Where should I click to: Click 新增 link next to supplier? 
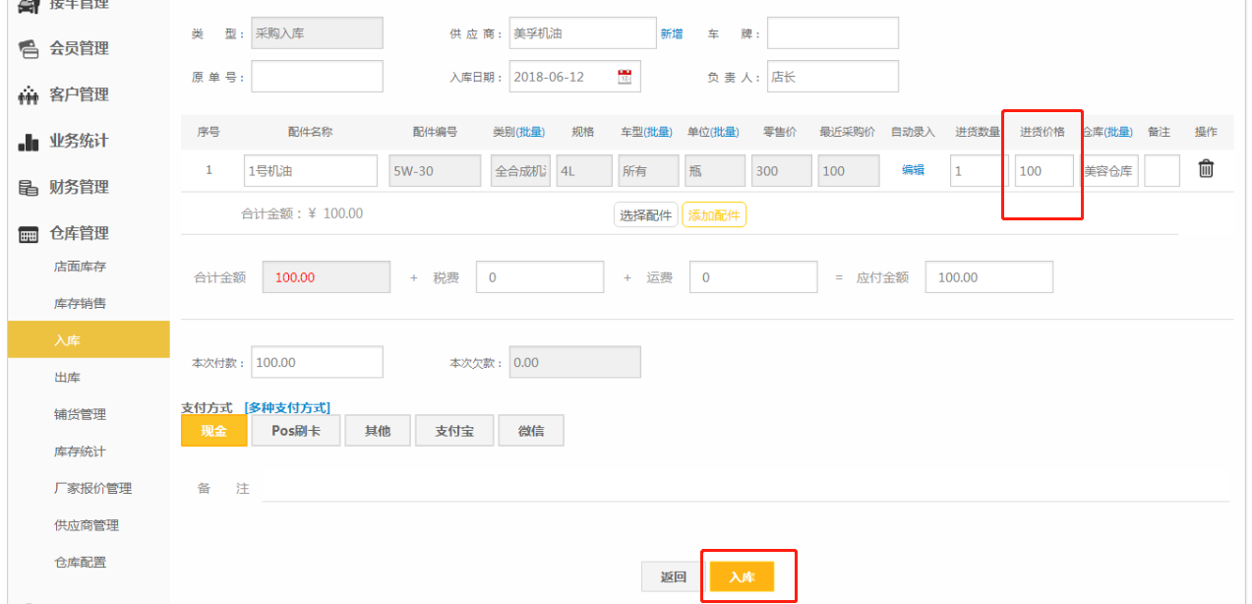coord(671,33)
